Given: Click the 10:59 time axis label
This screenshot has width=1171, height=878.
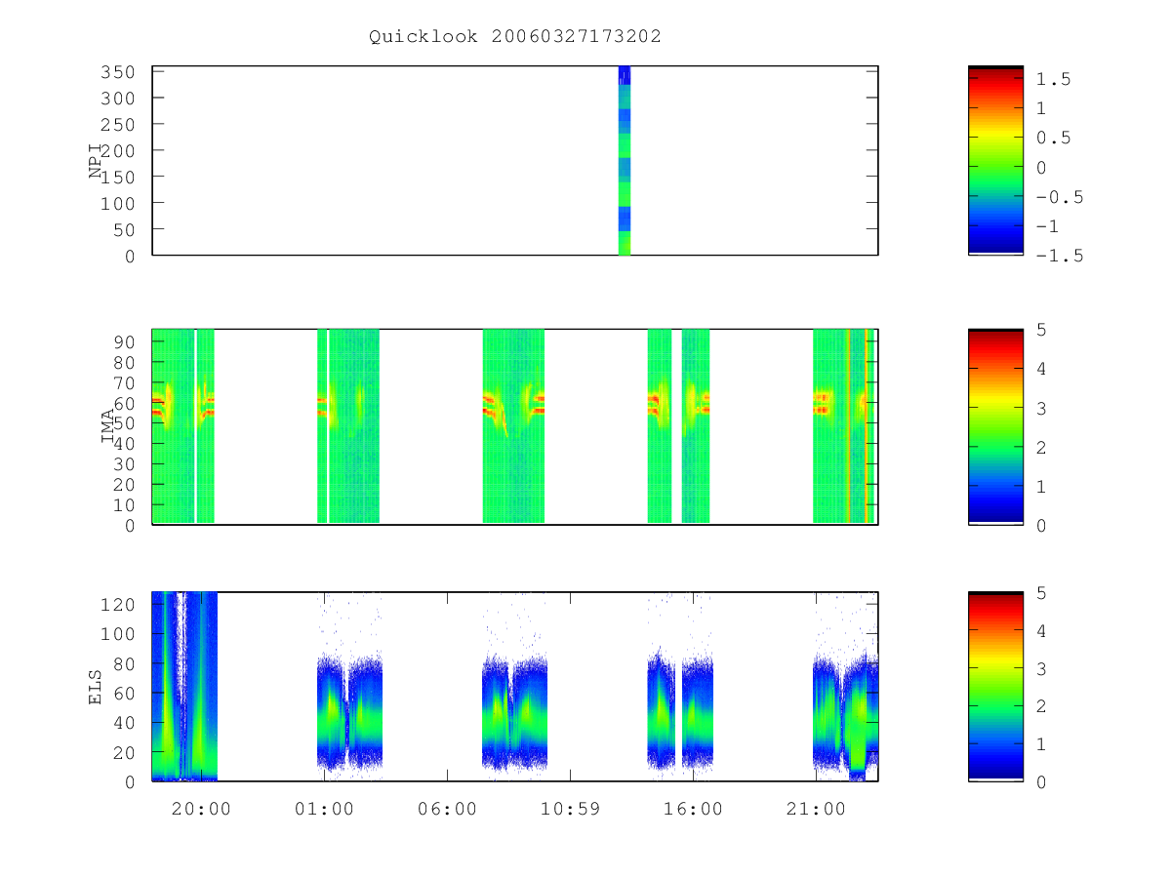Looking at the screenshot, I should coord(570,809).
